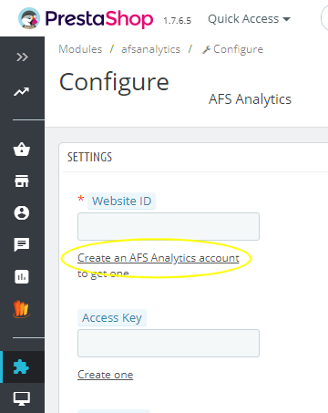Follow Create an AFS Analytics account link
This screenshot has width=328, height=413.
coord(159,258)
